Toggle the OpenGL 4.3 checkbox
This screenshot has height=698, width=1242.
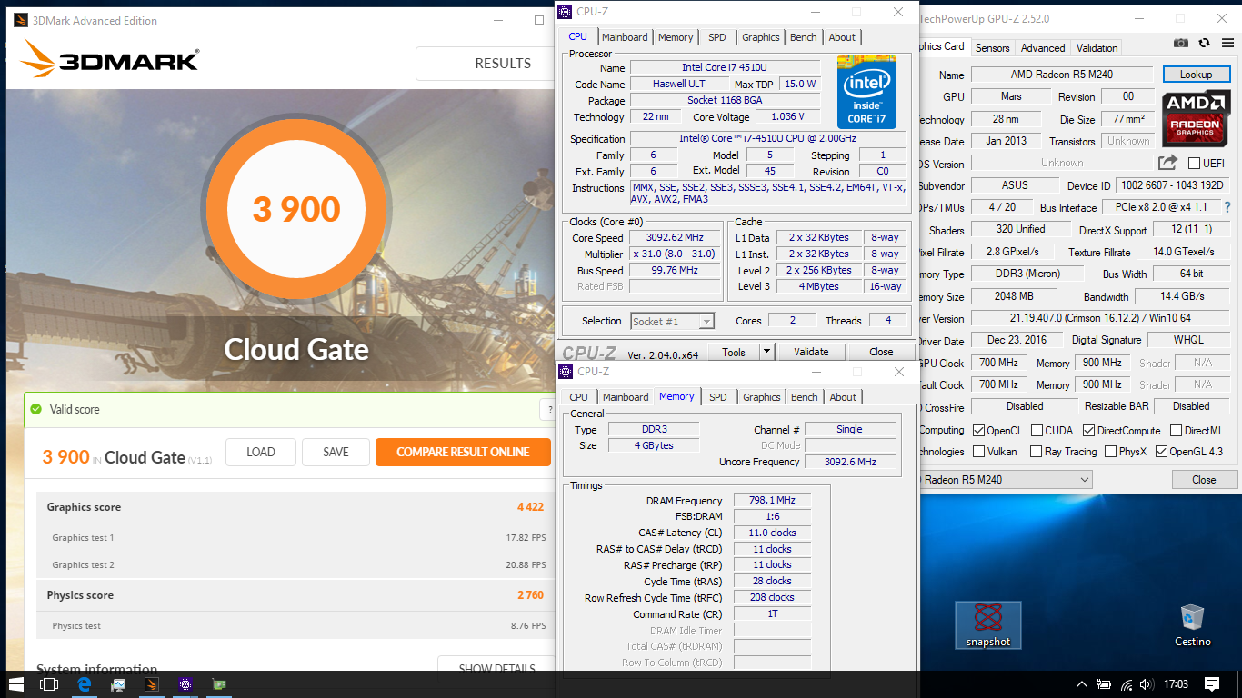point(1162,452)
